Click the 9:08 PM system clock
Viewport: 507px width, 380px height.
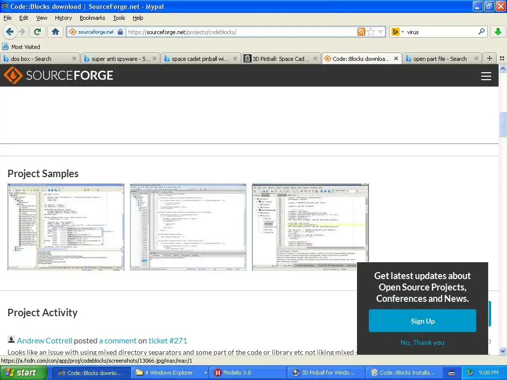click(488, 373)
